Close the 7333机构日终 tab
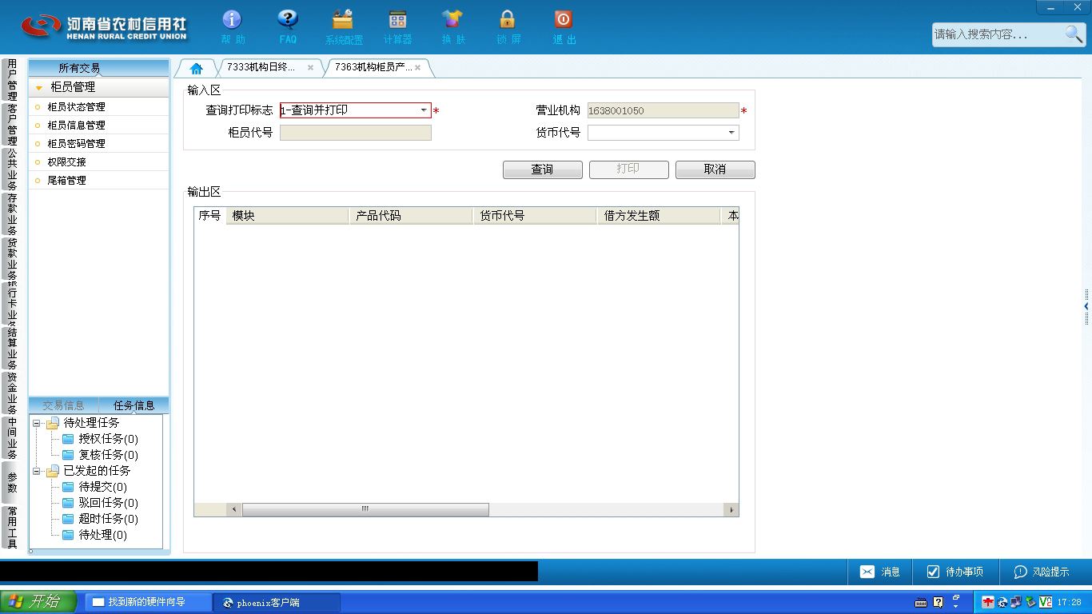 (x=310, y=68)
